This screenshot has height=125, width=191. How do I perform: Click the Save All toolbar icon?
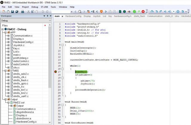point(17,11)
